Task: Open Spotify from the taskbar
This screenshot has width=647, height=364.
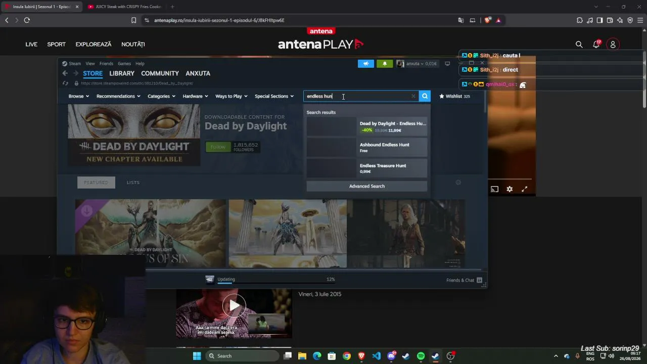Action: tap(421, 356)
